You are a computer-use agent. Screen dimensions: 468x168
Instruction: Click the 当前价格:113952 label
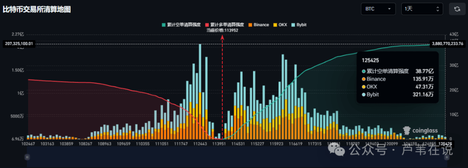222,30
